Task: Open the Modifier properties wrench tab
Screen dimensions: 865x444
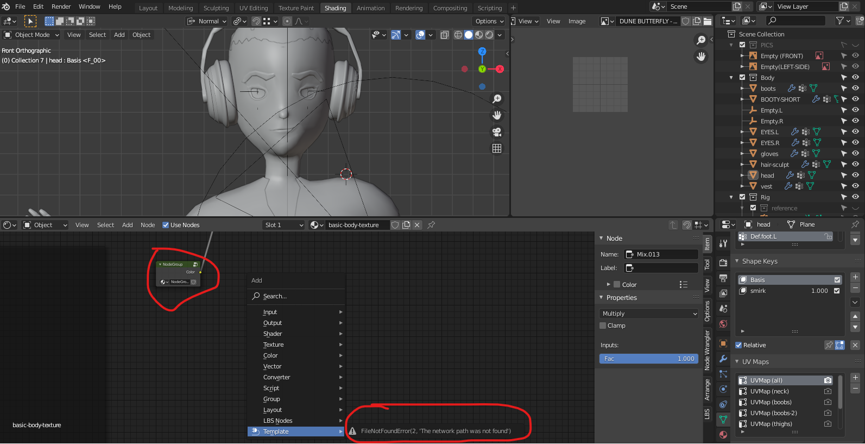Action: [x=723, y=359]
